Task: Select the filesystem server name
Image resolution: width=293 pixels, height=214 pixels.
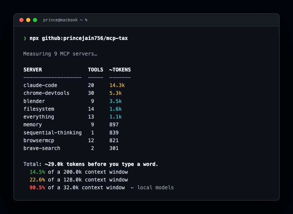Action: (39, 109)
